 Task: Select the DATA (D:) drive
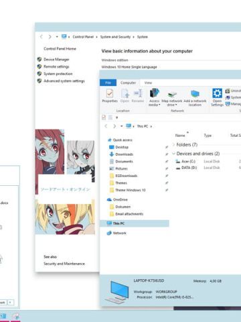click(x=186, y=168)
